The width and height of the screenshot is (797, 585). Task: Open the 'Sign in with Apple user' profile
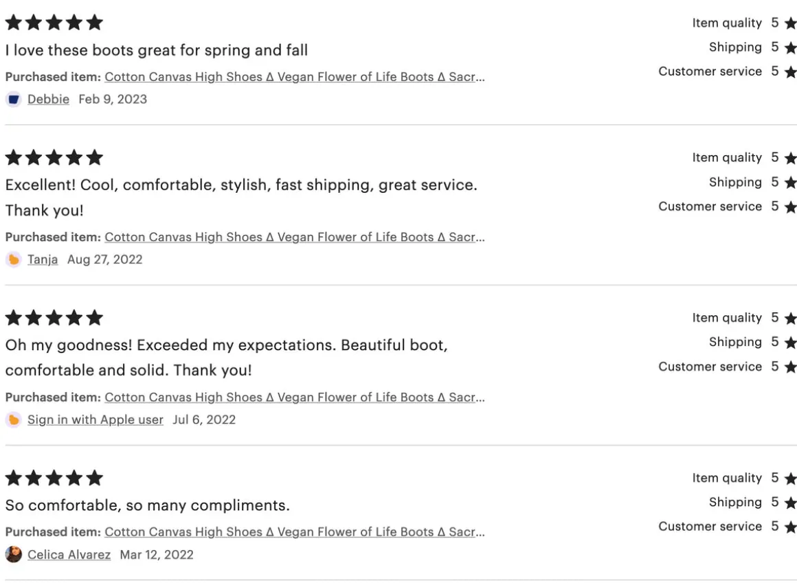[95, 420]
